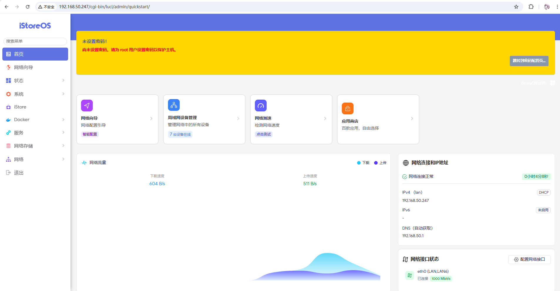
Task: Click 退出 to log out
Action: 19,173
